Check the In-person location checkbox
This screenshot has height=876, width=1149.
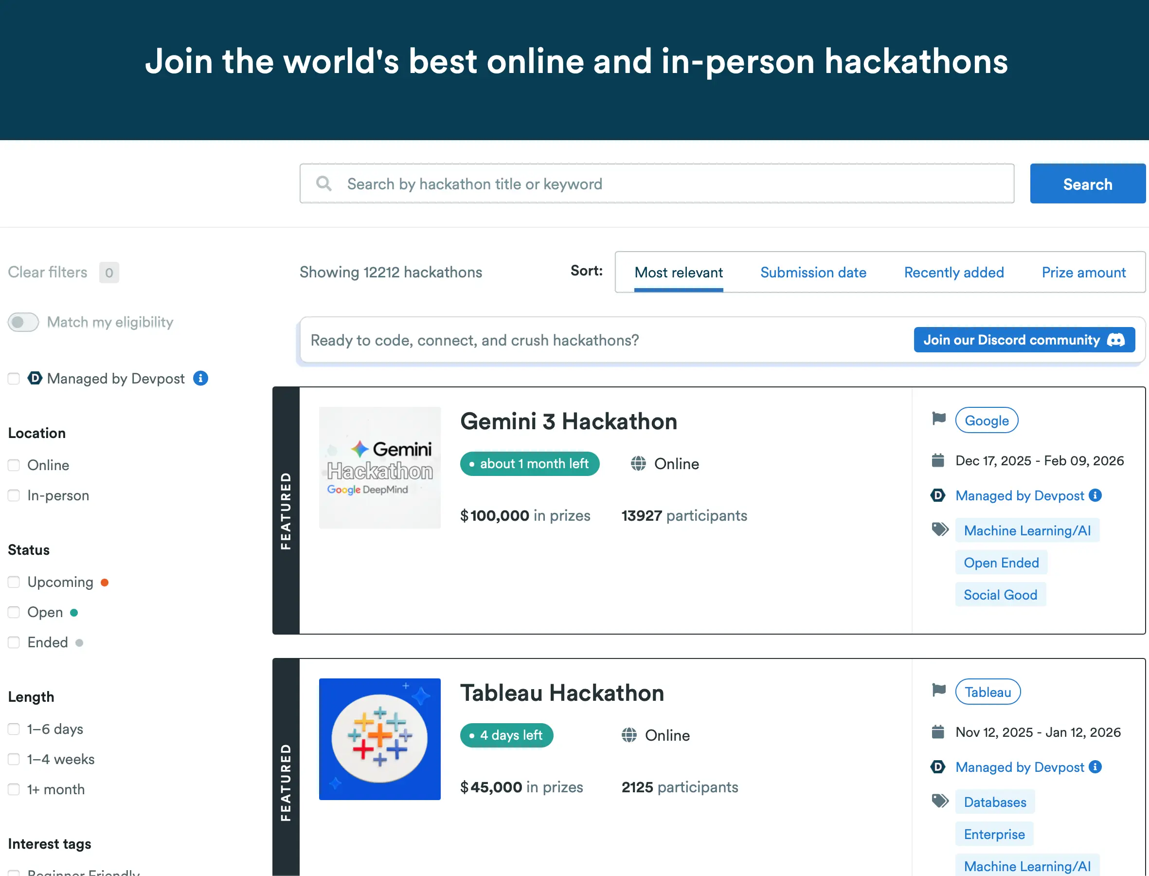tap(14, 495)
